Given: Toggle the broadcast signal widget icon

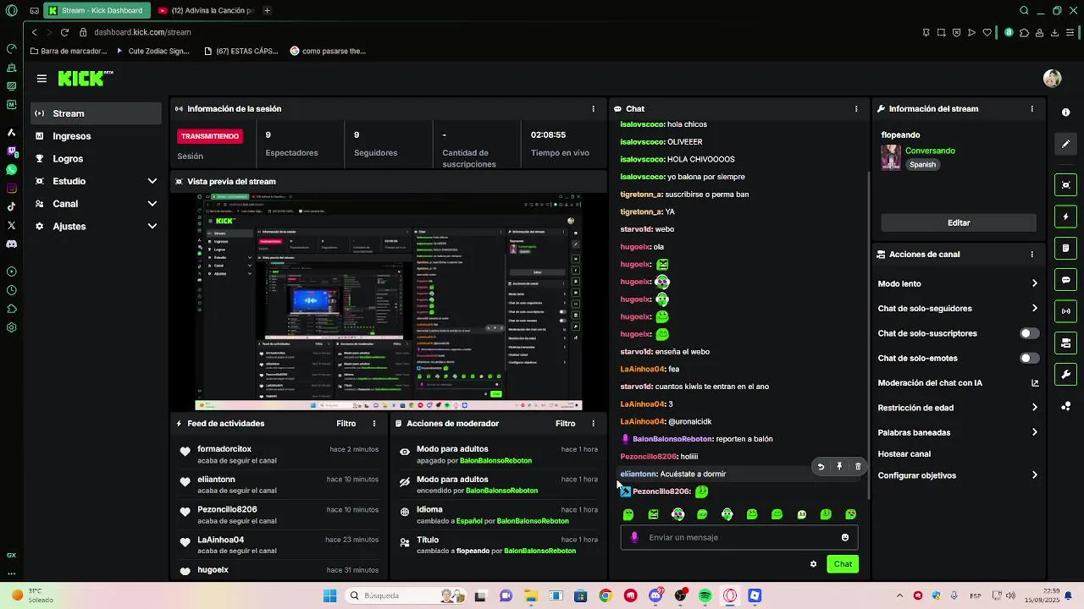Looking at the screenshot, I should 1065,311.
